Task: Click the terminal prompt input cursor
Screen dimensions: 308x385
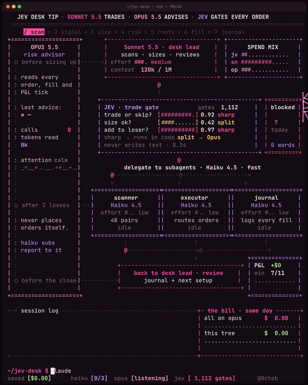Action: [x=53, y=371]
